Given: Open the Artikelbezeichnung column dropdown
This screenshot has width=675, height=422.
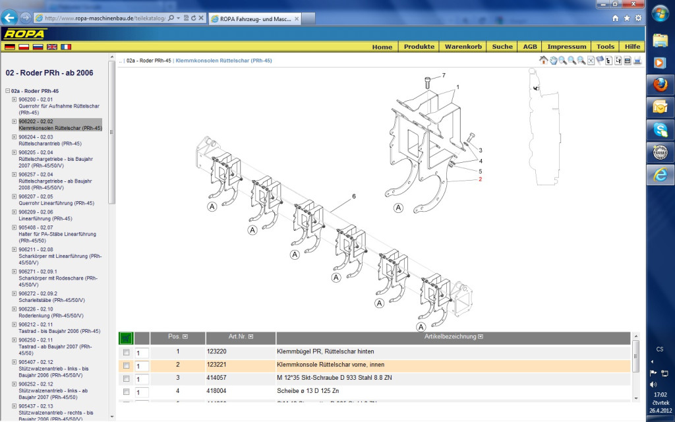Looking at the screenshot, I should click(x=481, y=337).
